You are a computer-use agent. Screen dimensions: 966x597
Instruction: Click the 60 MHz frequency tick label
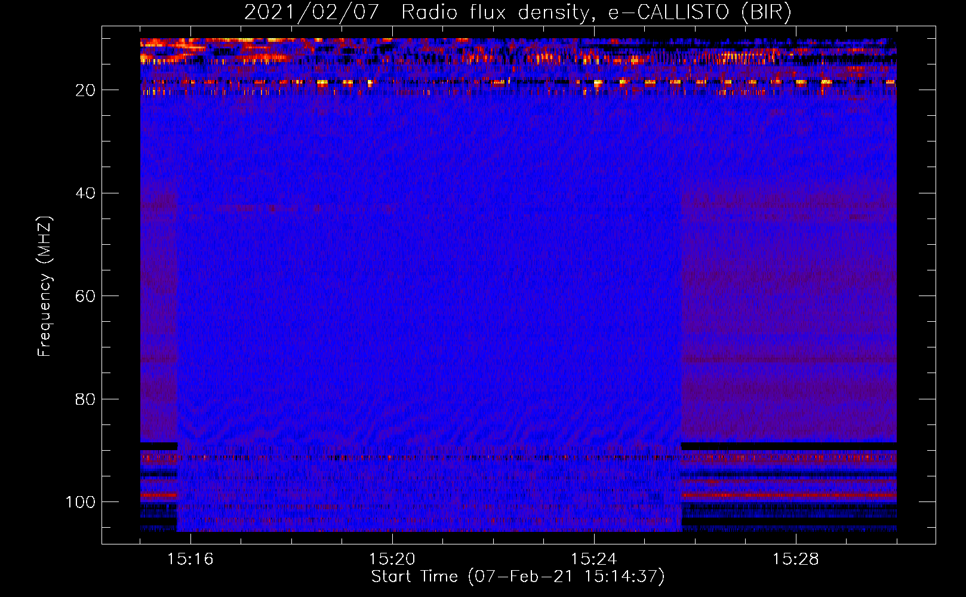[x=85, y=296]
